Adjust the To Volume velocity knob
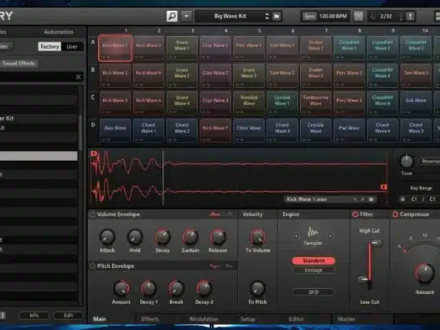The width and height of the screenshot is (440, 330). pyautogui.click(x=258, y=236)
